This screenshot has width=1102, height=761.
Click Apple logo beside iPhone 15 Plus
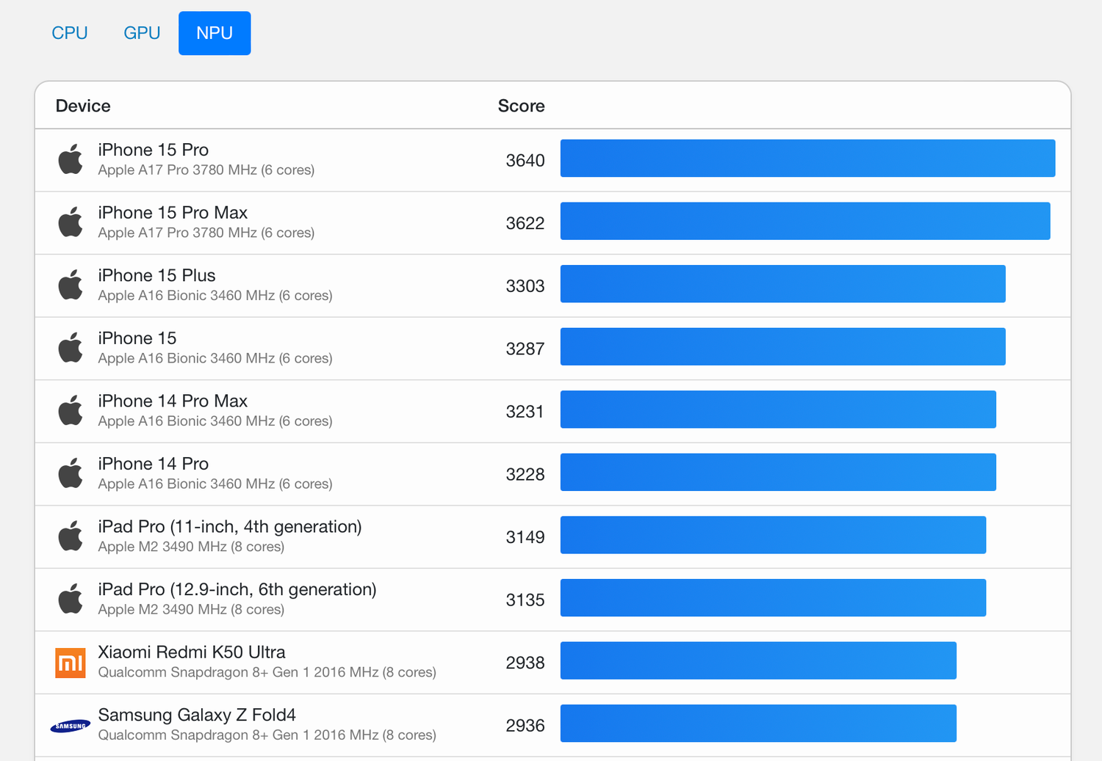tap(71, 285)
